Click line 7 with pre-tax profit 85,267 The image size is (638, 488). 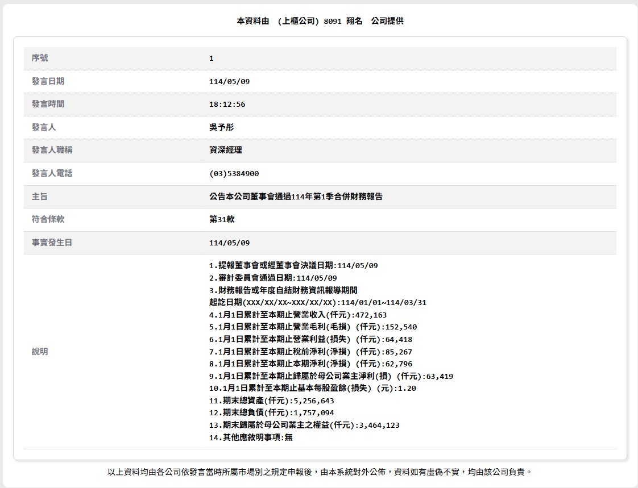tap(310, 352)
